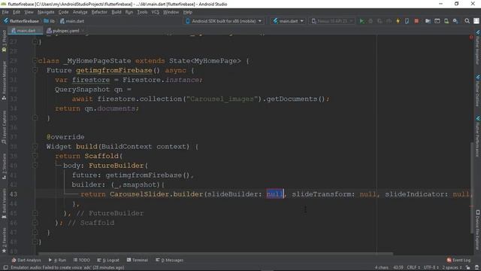Click the Search Everywhere magnifier icon
The height and width of the screenshot is (271, 481).
(467, 21)
